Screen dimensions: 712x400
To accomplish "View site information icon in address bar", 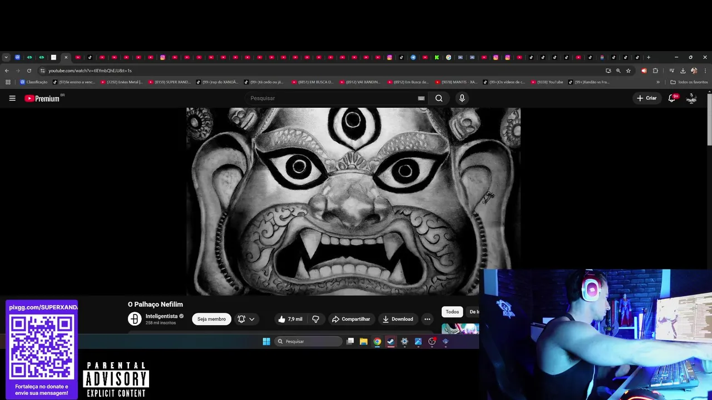I will pos(42,71).
